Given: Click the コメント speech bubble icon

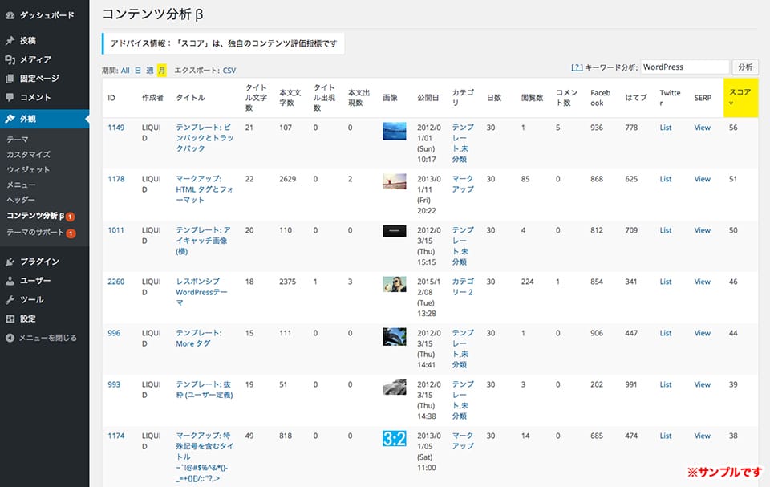Looking at the screenshot, I should (10, 97).
